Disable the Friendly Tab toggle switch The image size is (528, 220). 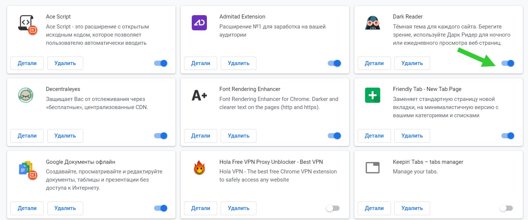508,136
